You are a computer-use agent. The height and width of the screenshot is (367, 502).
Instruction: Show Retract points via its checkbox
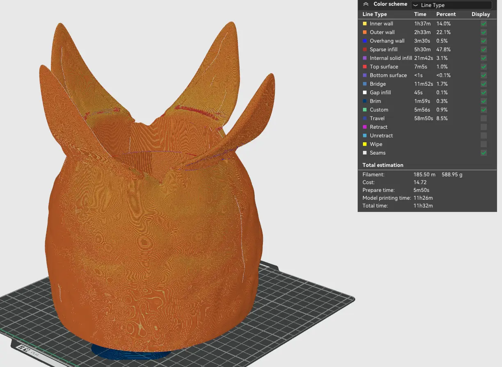[x=484, y=127]
